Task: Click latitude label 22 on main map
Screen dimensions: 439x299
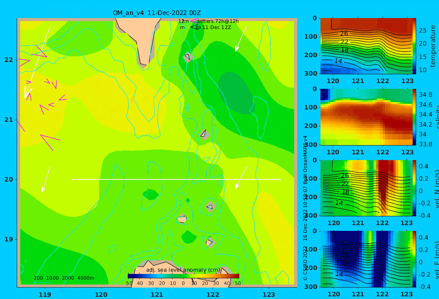Action: click(9, 60)
